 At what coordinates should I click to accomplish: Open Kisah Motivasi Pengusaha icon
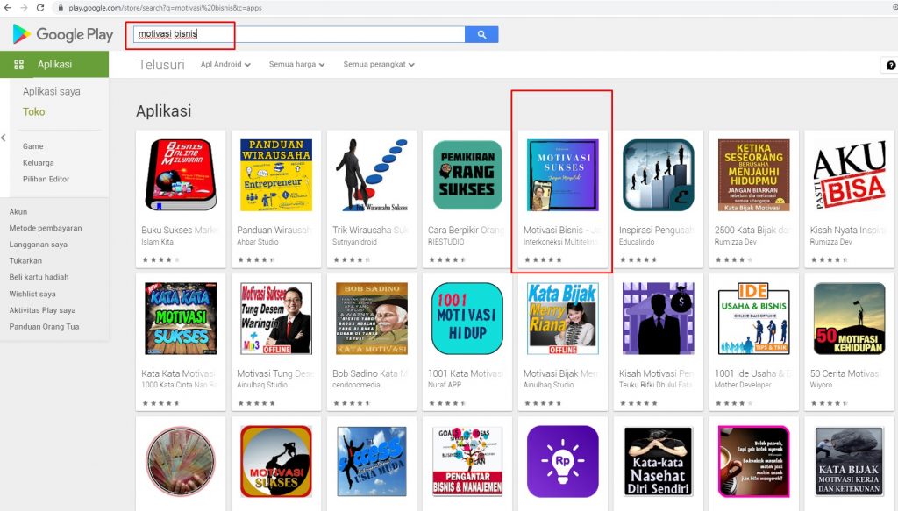coord(658,318)
